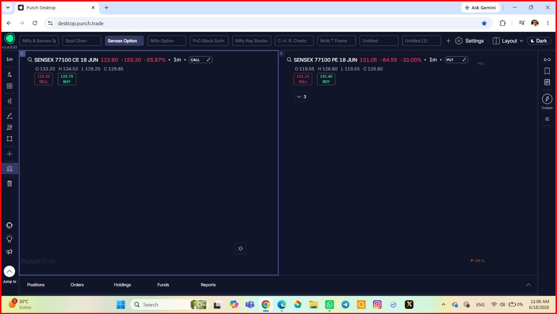
Task: Select the candlestick chart type icon
Action: [x=10, y=101]
